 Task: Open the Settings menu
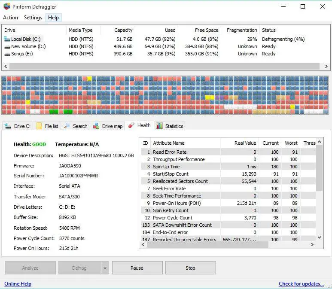click(x=33, y=18)
